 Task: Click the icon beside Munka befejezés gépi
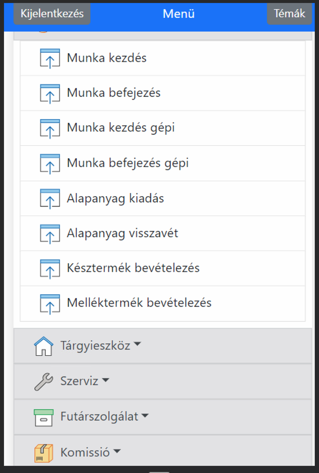click(x=50, y=164)
